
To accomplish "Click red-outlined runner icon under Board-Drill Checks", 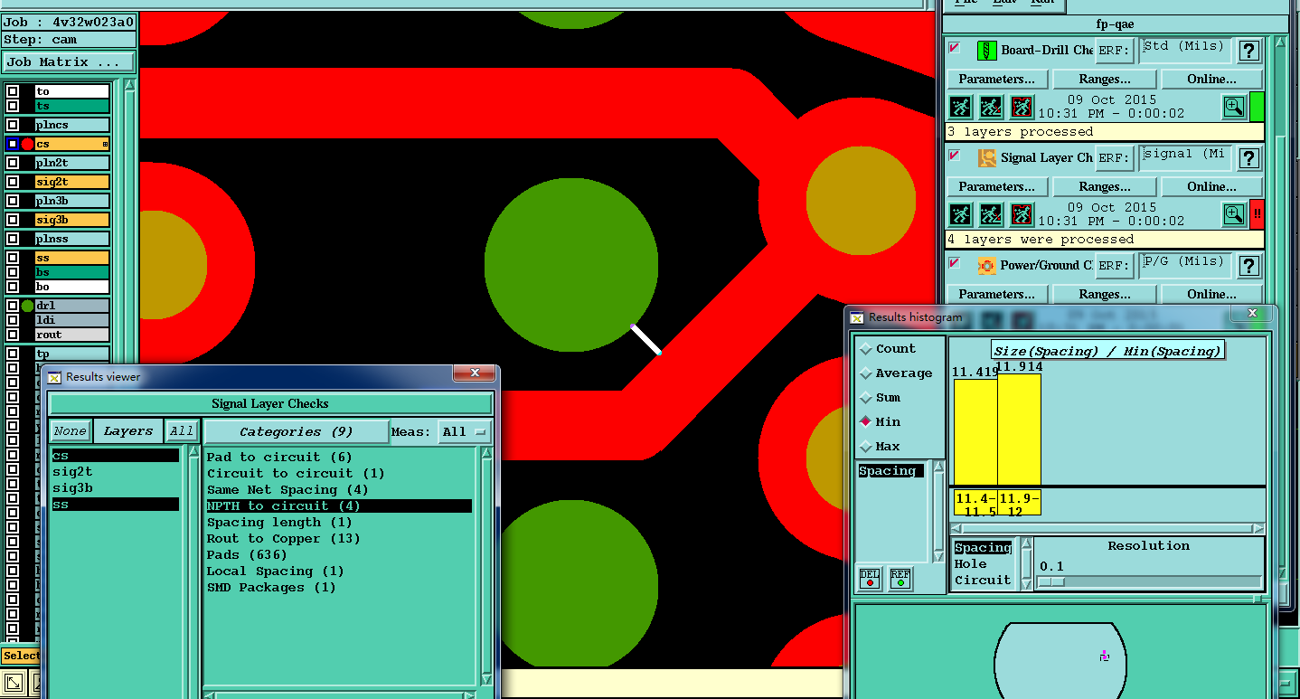I will (1022, 107).
